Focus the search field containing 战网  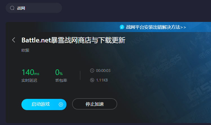click(x=34, y=8)
